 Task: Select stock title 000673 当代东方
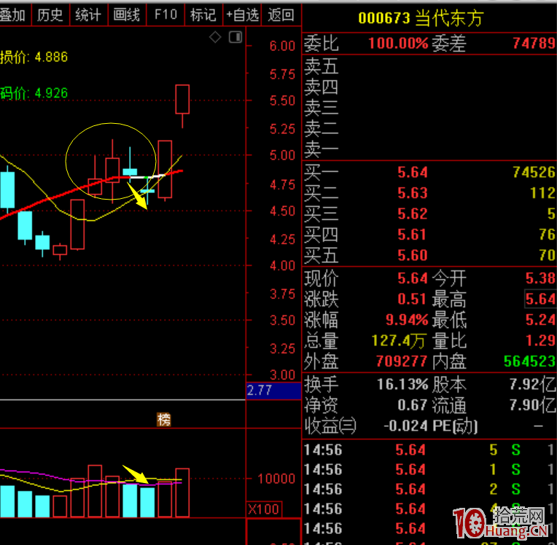pos(421,17)
